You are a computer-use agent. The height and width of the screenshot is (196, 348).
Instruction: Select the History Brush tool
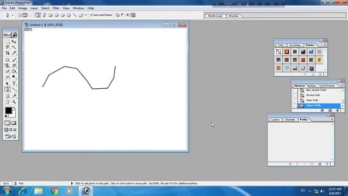(x=14, y=65)
